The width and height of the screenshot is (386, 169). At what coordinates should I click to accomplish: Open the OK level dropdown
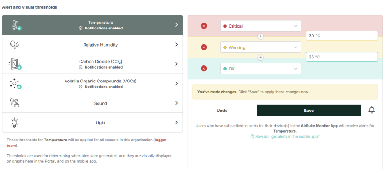[x=260, y=69]
